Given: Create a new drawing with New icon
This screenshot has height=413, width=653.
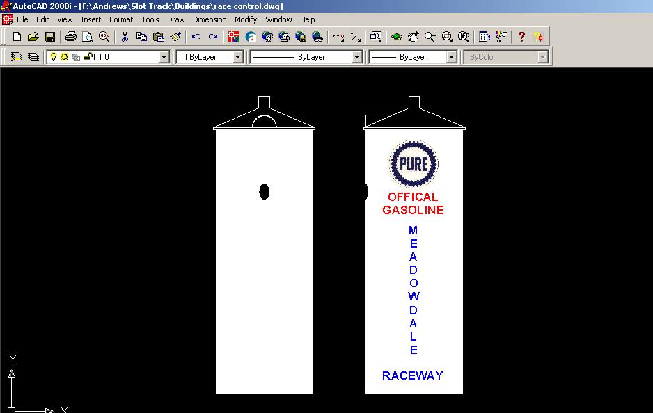Looking at the screenshot, I should point(17,37).
